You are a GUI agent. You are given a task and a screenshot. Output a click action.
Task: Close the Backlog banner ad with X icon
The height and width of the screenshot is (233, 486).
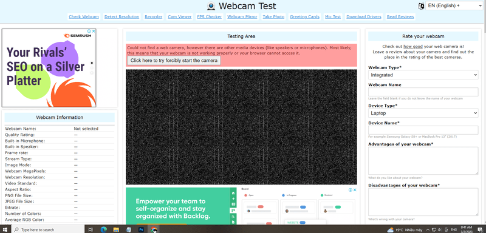[x=355, y=190]
